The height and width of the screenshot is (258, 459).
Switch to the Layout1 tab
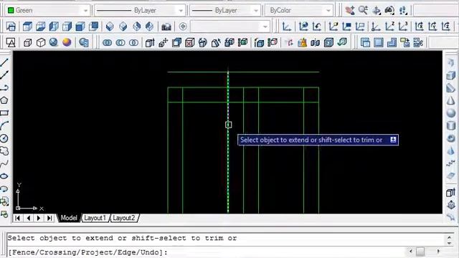[95, 218]
